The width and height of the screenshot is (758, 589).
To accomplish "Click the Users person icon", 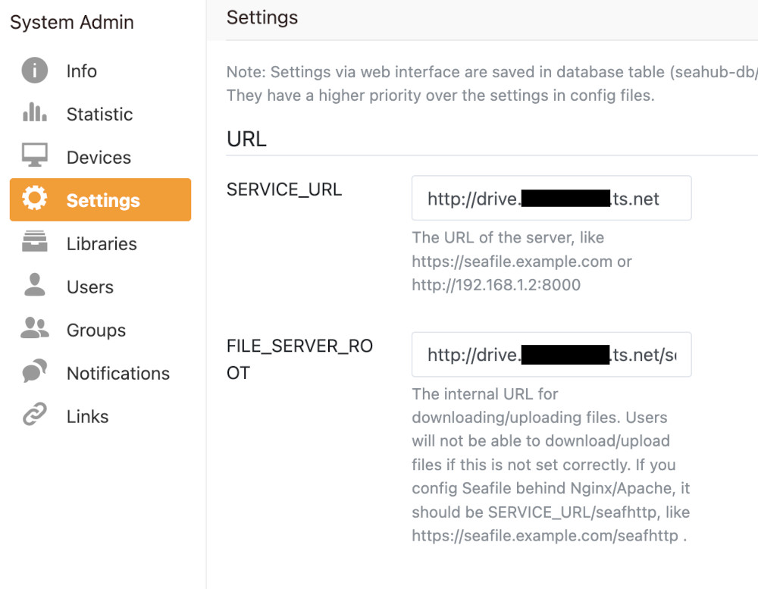I will [x=35, y=287].
